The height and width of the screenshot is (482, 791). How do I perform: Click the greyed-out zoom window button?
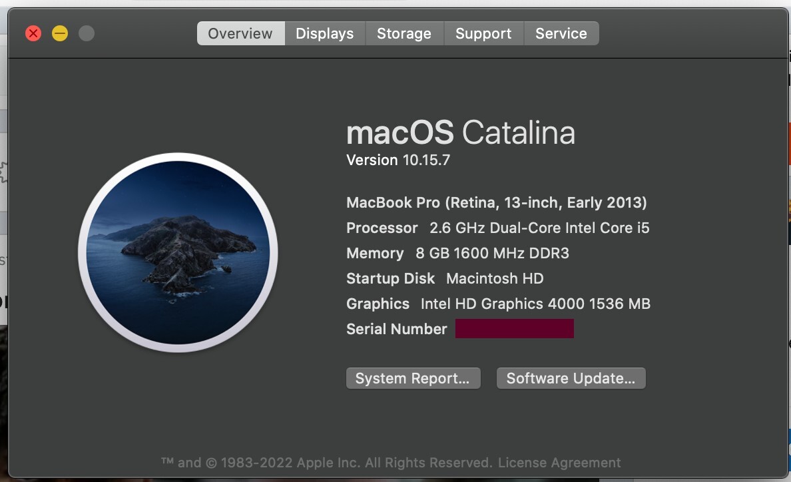87,33
